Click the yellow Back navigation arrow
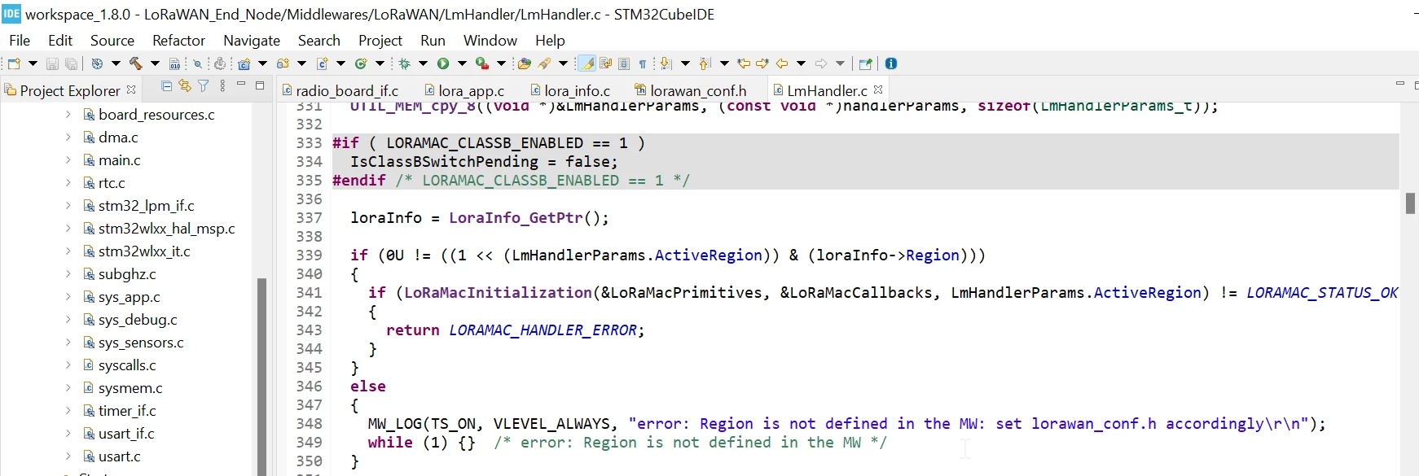The height and width of the screenshot is (476, 1419). pos(782,63)
